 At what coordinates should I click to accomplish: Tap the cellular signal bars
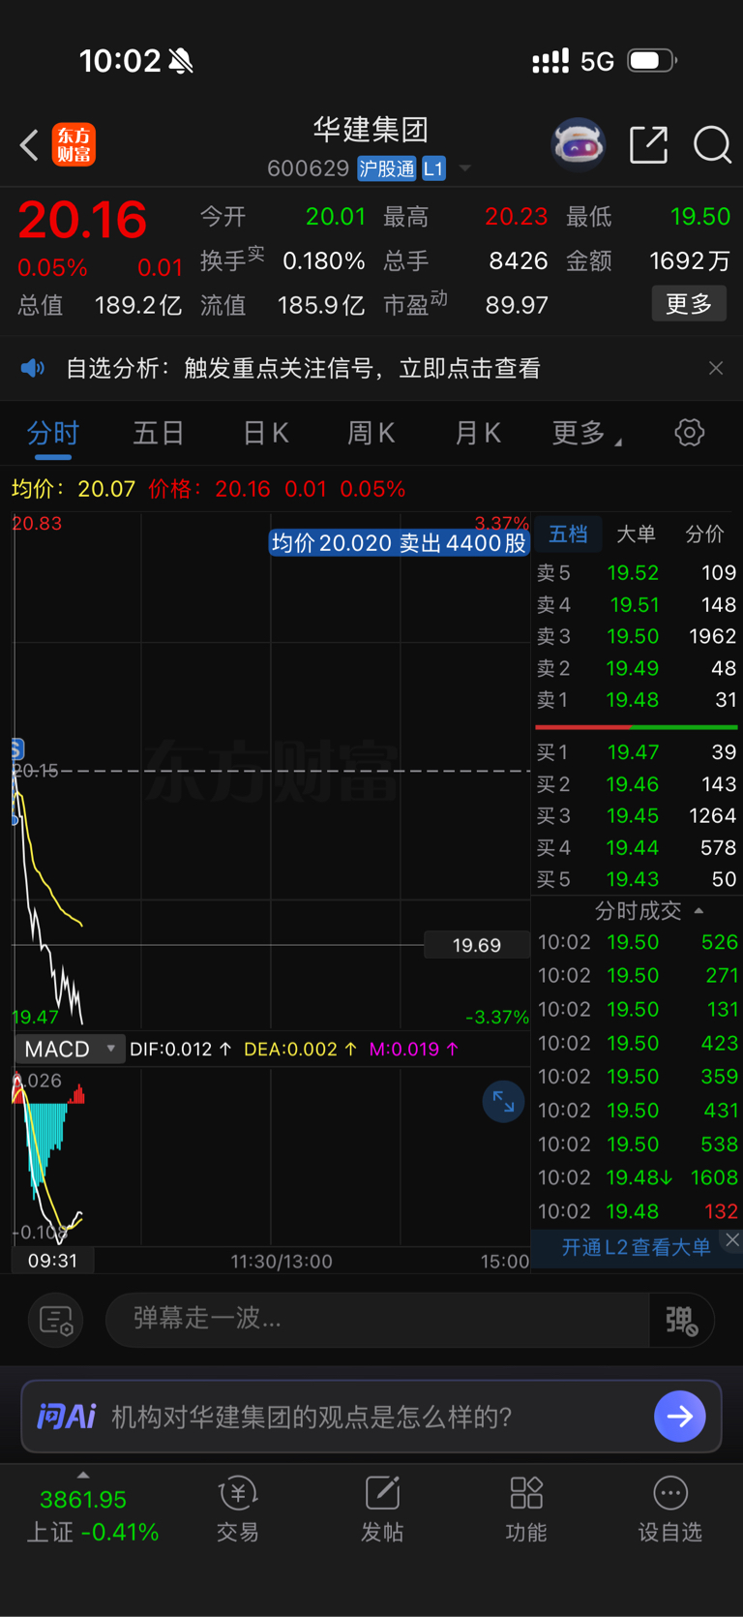pyautogui.click(x=550, y=62)
